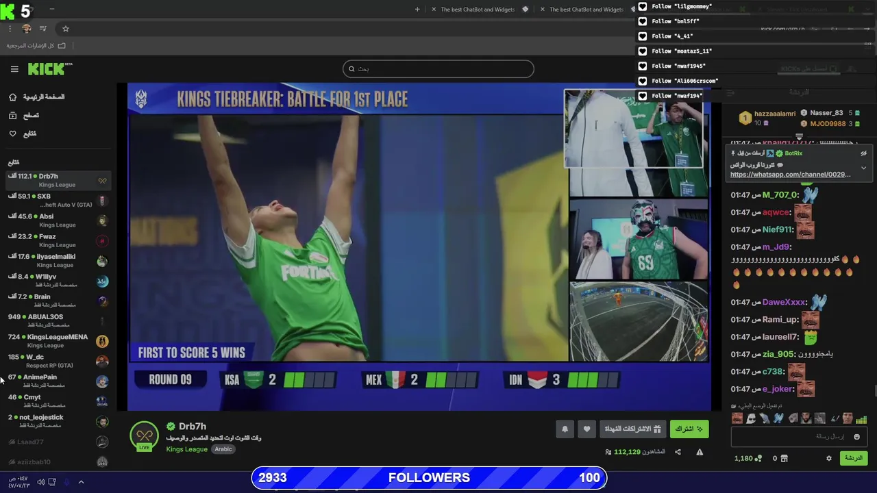Open W1llyv channel in sidebar
Viewport: 877px width, 493px height.
click(x=58, y=280)
